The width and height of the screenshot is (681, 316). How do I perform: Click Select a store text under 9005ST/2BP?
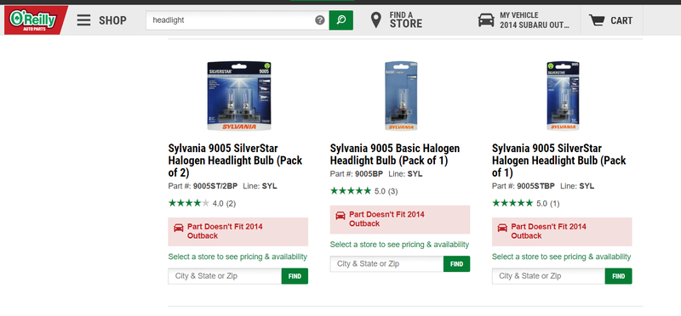pos(237,257)
